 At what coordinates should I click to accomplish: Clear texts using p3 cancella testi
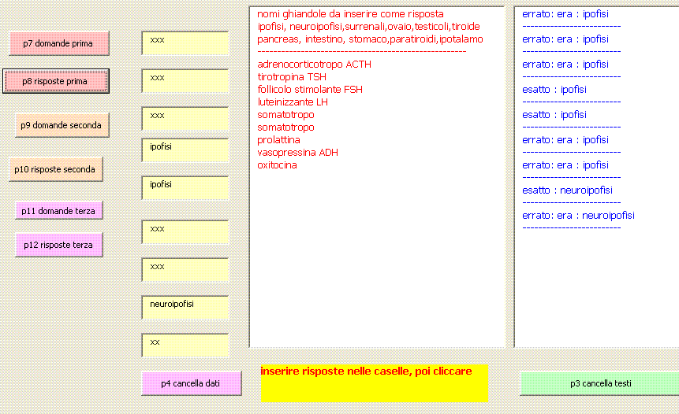[600, 383]
